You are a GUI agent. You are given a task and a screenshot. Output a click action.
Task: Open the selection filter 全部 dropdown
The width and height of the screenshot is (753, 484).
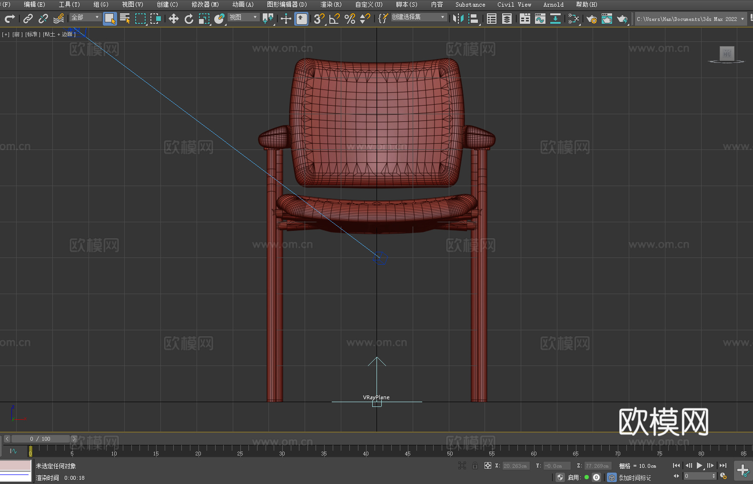coord(86,17)
